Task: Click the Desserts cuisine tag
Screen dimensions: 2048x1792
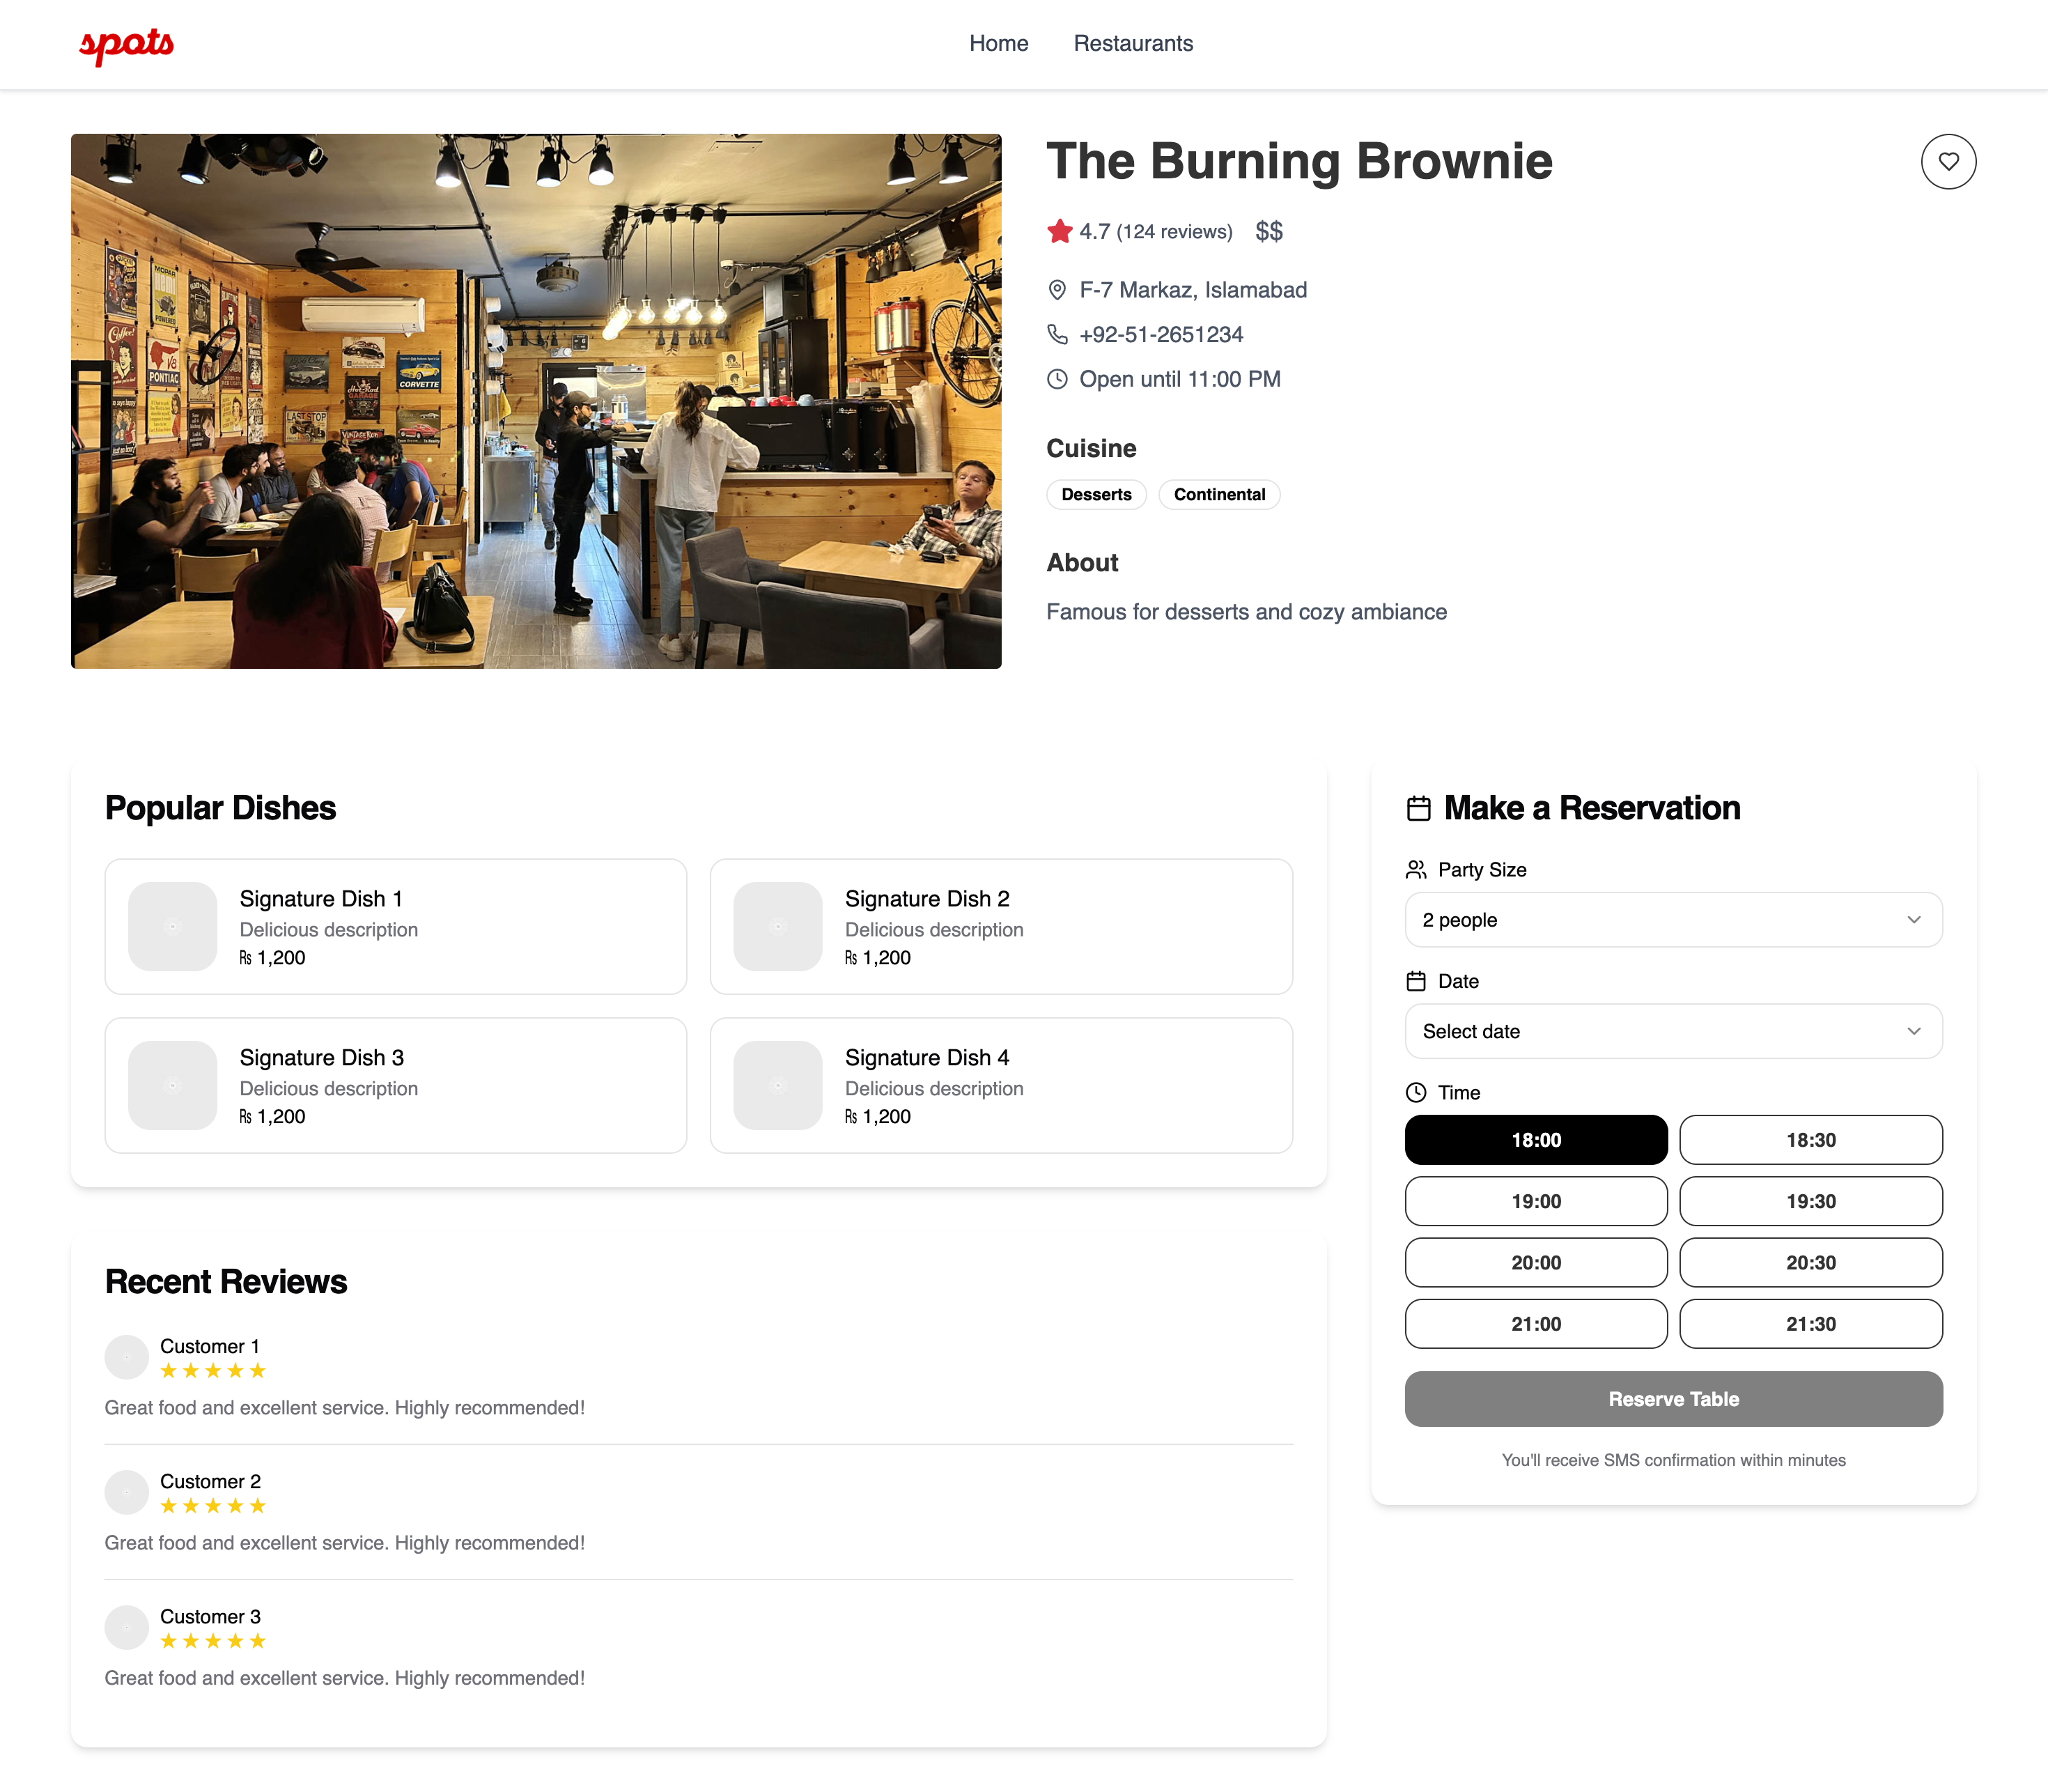Action: pos(1096,494)
